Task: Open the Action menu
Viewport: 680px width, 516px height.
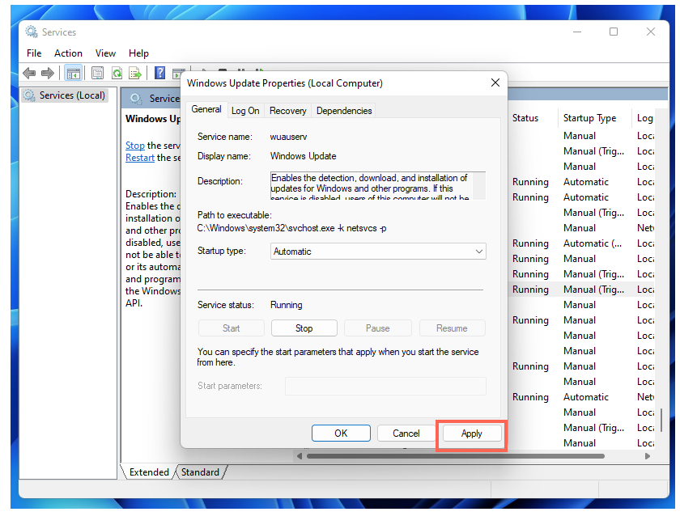Action: point(68,53)
